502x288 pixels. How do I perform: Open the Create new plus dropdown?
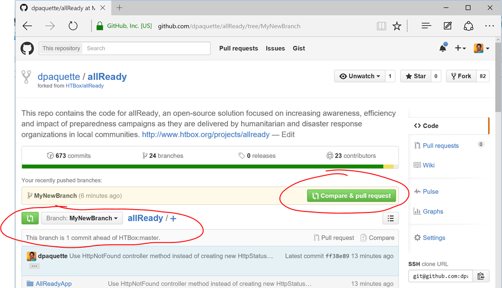460,48
